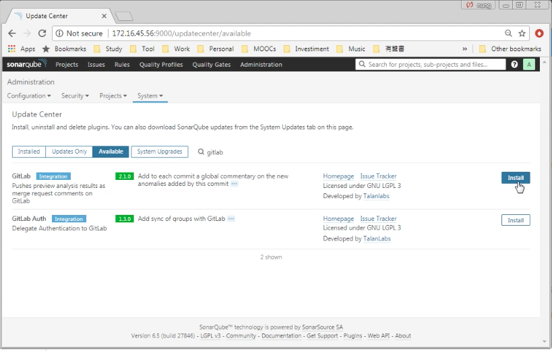Open Administration in top navbar
Image resolution: width=552 pixels, height=351 pixels.
262,65
